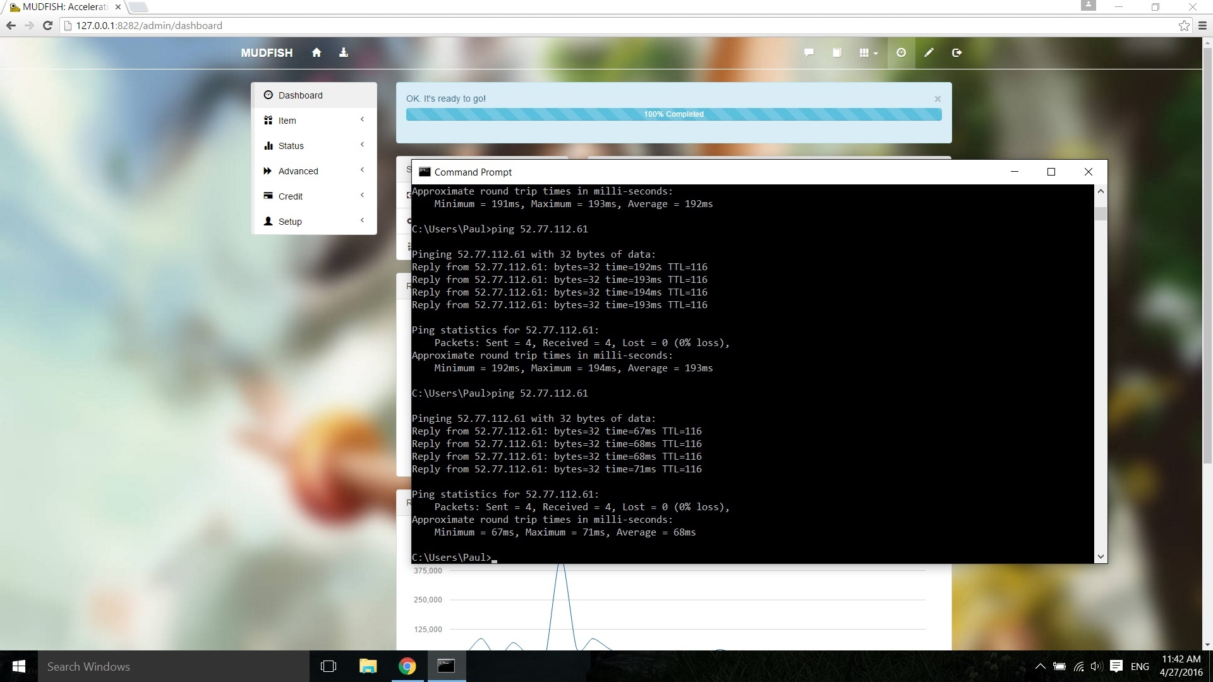Open the grid menu dropdown in navbar
1213x682 pixels.
tap(868, 53)
